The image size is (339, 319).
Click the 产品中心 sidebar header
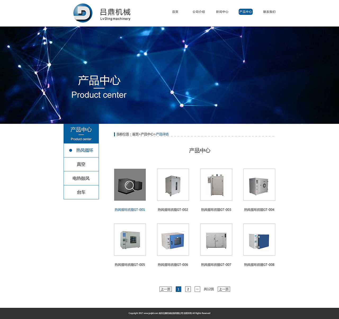[81, 133]
